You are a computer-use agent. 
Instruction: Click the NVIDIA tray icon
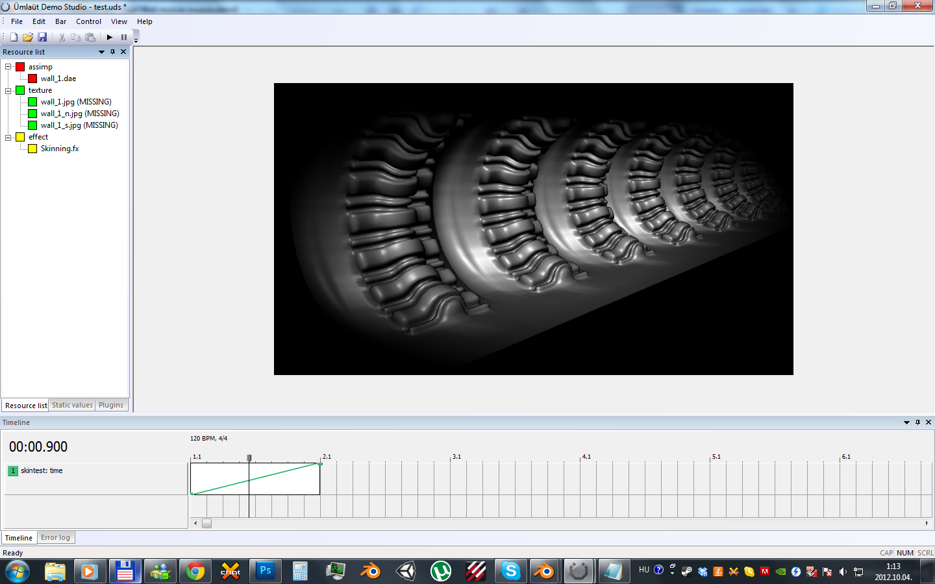tap(780, 572)
